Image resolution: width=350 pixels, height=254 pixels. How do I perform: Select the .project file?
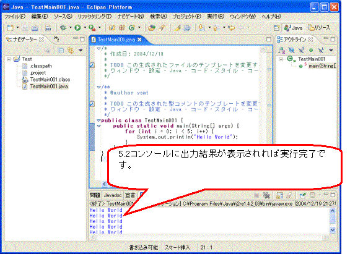pos(35,73)
